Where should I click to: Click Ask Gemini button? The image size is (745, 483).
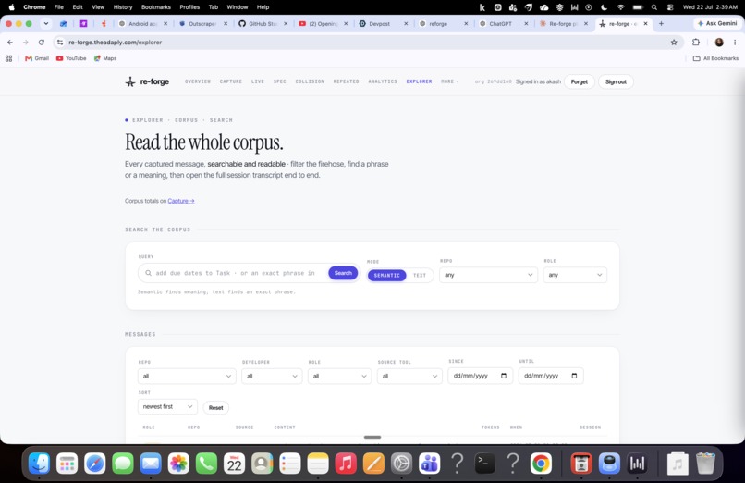(717, 23)
